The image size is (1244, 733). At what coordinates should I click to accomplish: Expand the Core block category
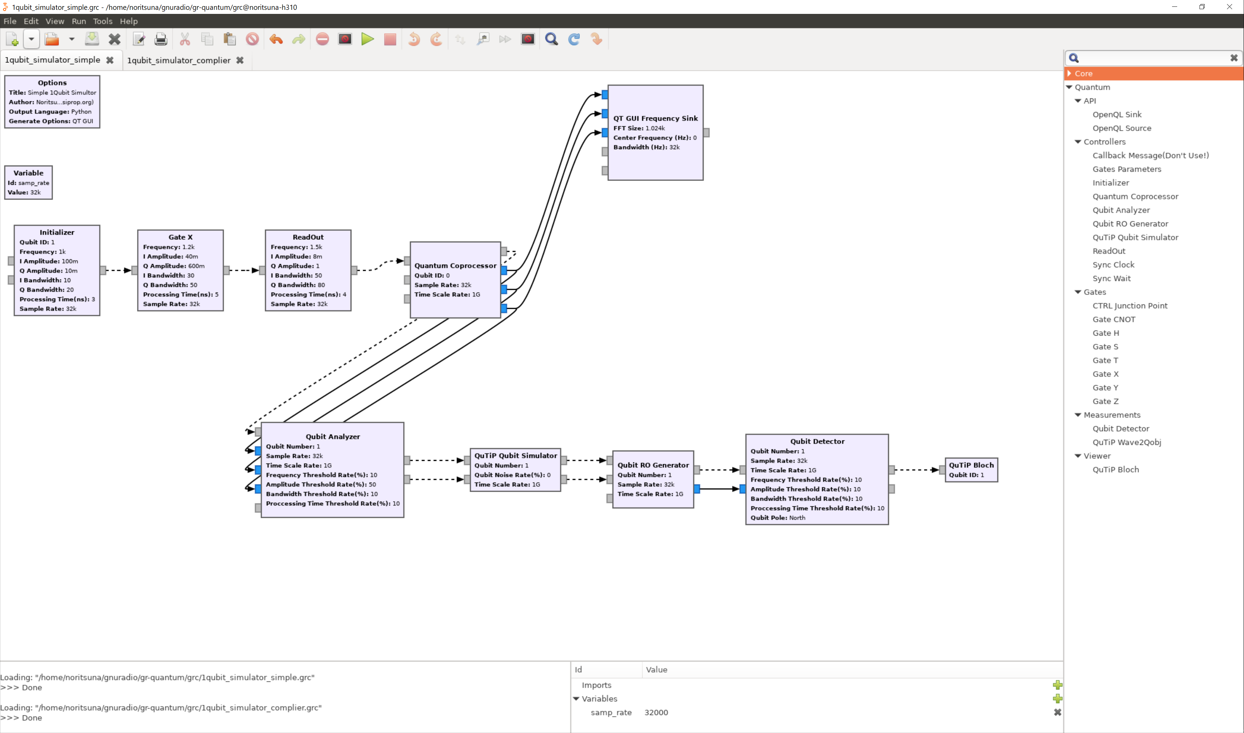(1070, 74)
